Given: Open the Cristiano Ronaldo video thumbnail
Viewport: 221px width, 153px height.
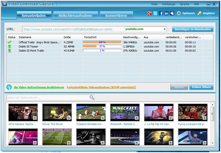Looking at the screenshot, I should click(91, 113).
